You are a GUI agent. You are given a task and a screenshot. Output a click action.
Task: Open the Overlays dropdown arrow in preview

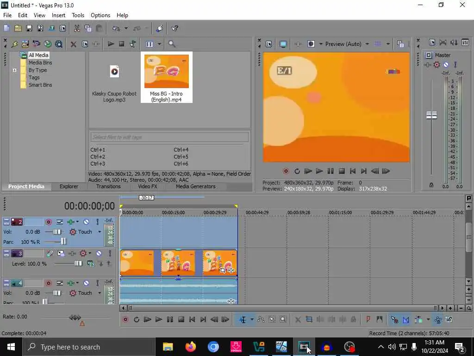click(388, 44)
